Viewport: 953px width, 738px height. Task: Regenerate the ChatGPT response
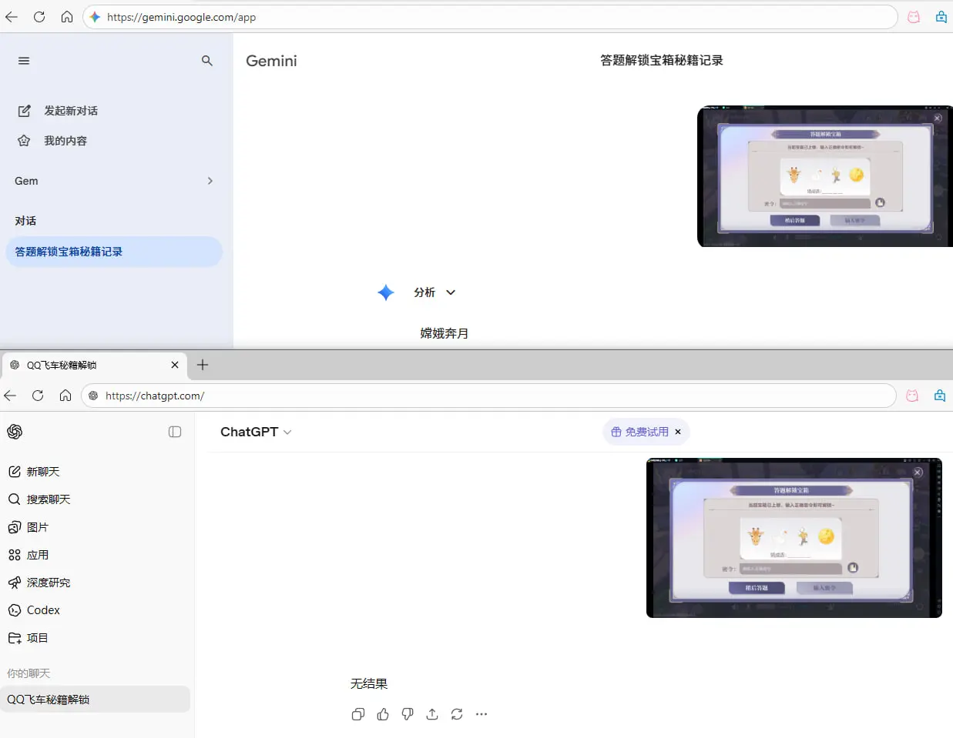click(457, 714)
